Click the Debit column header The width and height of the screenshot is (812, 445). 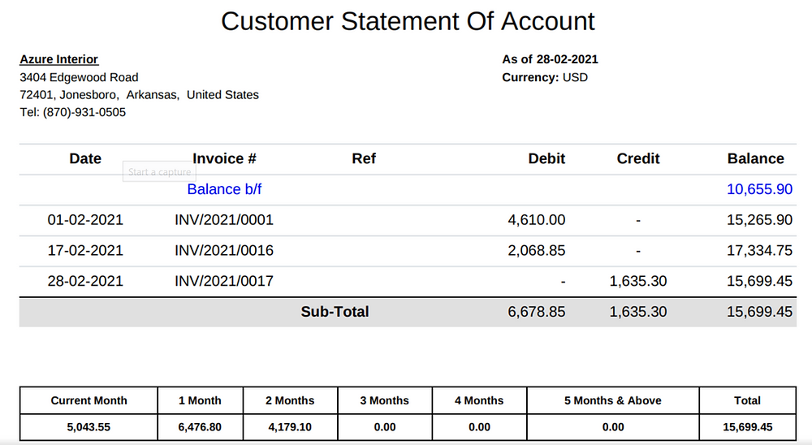pyautogui.click(x=546, y=159)
